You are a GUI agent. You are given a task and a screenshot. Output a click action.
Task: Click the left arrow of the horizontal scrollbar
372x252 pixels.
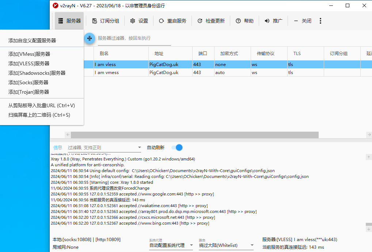pos(68,135)
